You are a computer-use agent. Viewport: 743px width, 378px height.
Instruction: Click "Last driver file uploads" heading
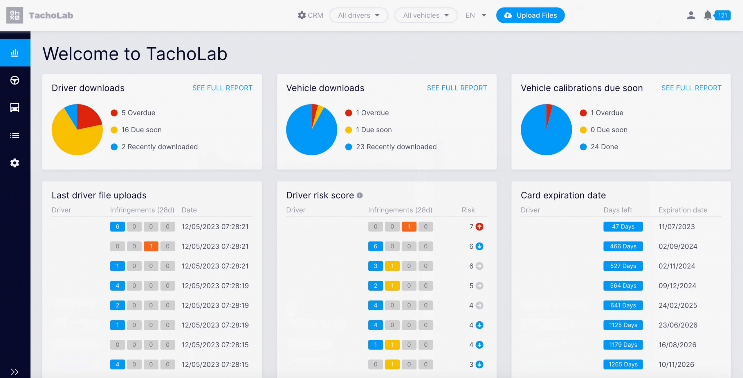[x=99, y=195]
